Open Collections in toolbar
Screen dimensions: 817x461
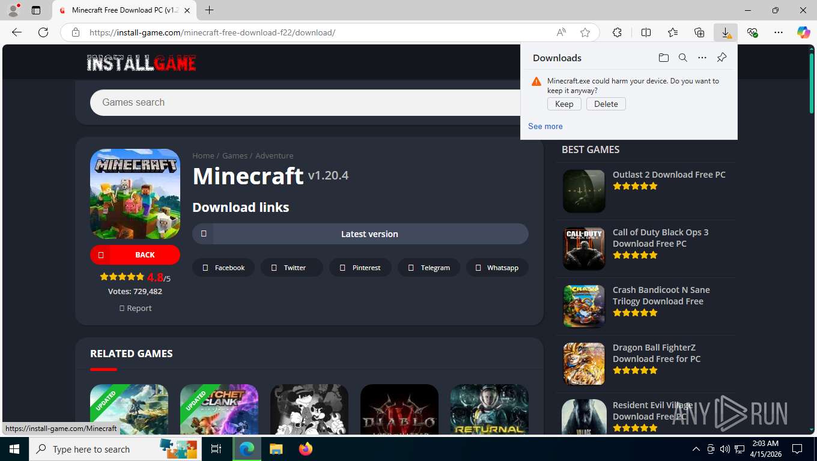[699, 32]
